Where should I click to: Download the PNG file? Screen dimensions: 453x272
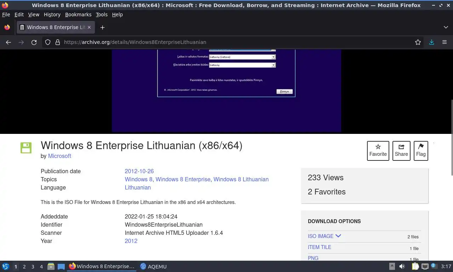313,258
